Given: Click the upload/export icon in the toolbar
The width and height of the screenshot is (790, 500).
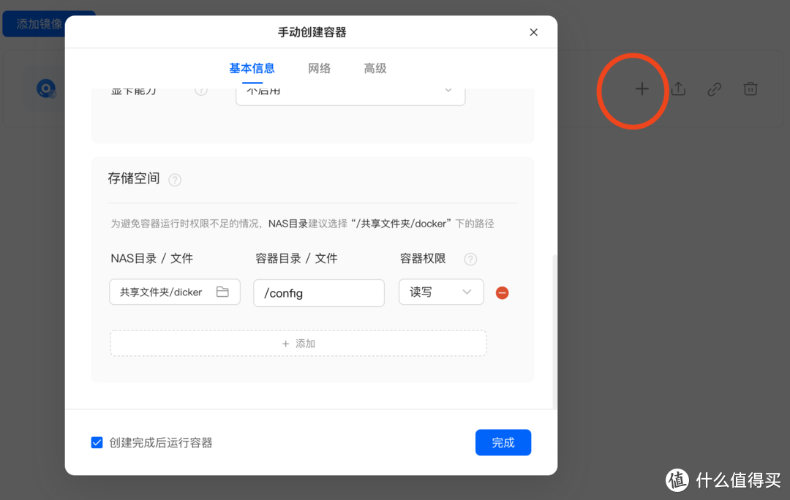Looking at the screenshot, I should 677,88.
